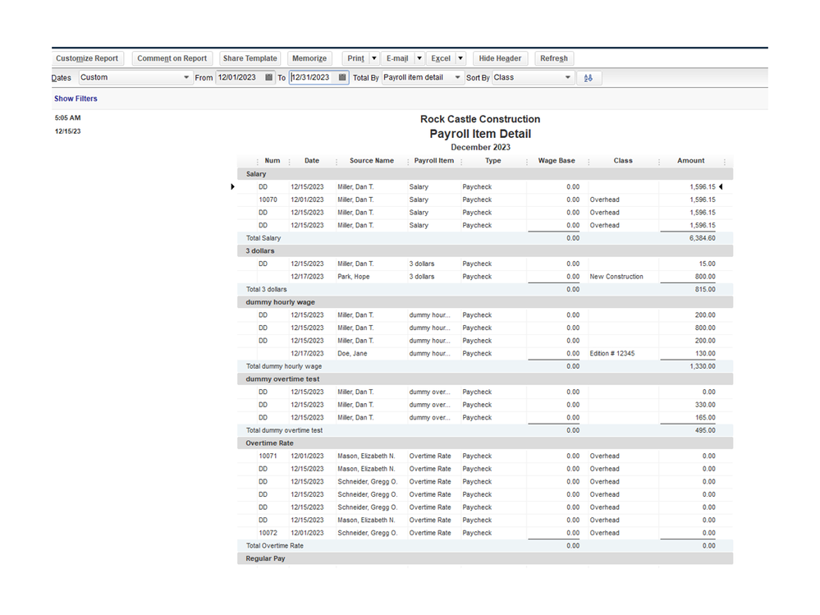The image size is (820, 615).
Task: Click the Num column header
Action: (x=273, y=161)
